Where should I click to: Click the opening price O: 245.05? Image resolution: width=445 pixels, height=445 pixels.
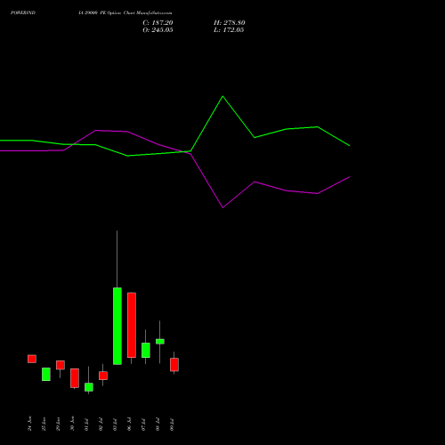(158, 30)
